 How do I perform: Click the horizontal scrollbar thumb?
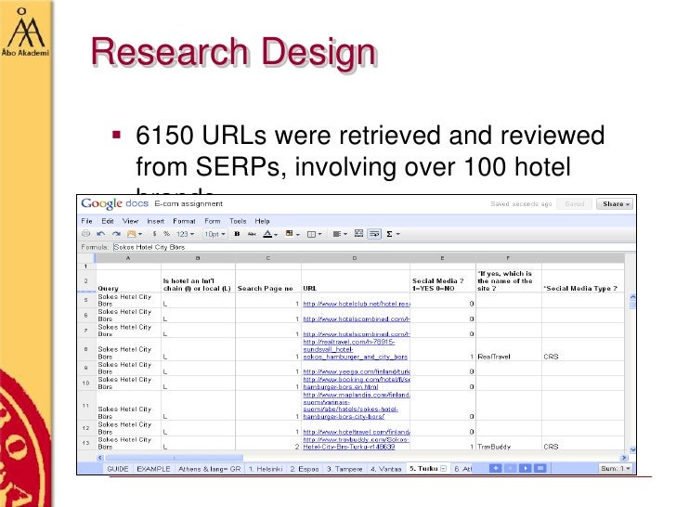click(x=175, y=458)
